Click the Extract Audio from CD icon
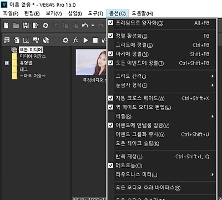This screenshot has width=222, height=200. [46, 40]
